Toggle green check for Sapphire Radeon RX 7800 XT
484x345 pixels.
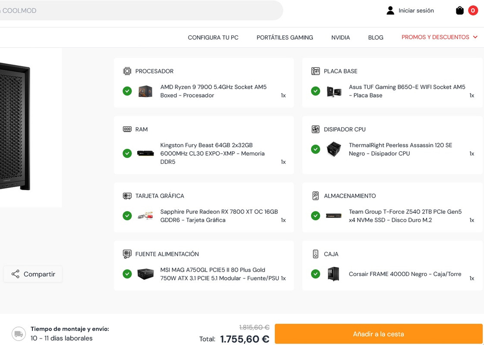pyautogui.click(x=127, y=216)
